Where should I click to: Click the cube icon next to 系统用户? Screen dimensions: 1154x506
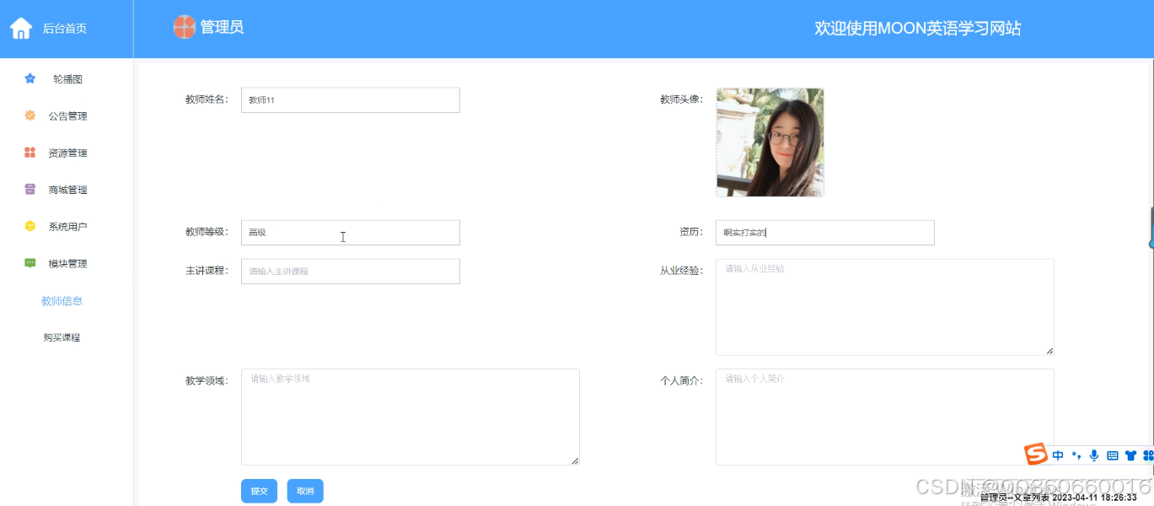[30, 226]
